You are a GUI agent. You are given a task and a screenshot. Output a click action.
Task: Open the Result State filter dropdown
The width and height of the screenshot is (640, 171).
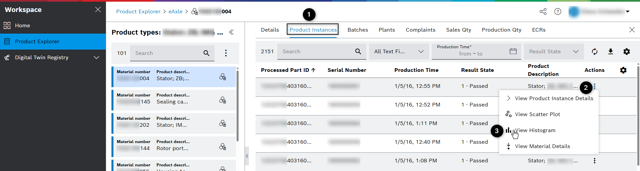pos(554,52)
